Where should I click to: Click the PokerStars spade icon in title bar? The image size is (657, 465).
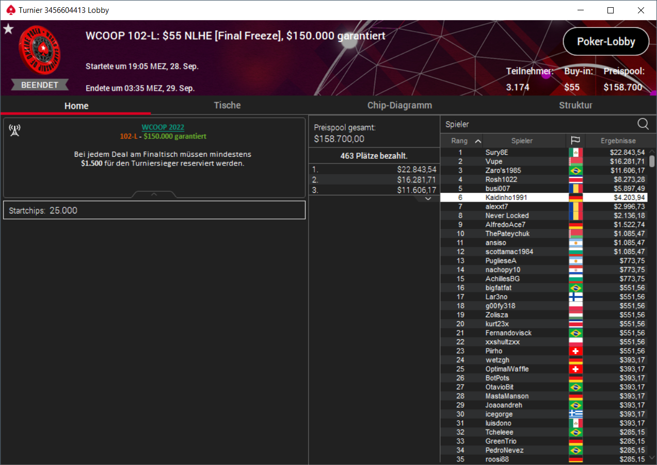tap(10, 10)
